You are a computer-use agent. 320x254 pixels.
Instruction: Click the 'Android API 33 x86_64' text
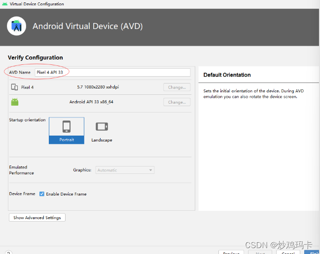[x=91, y=102]
